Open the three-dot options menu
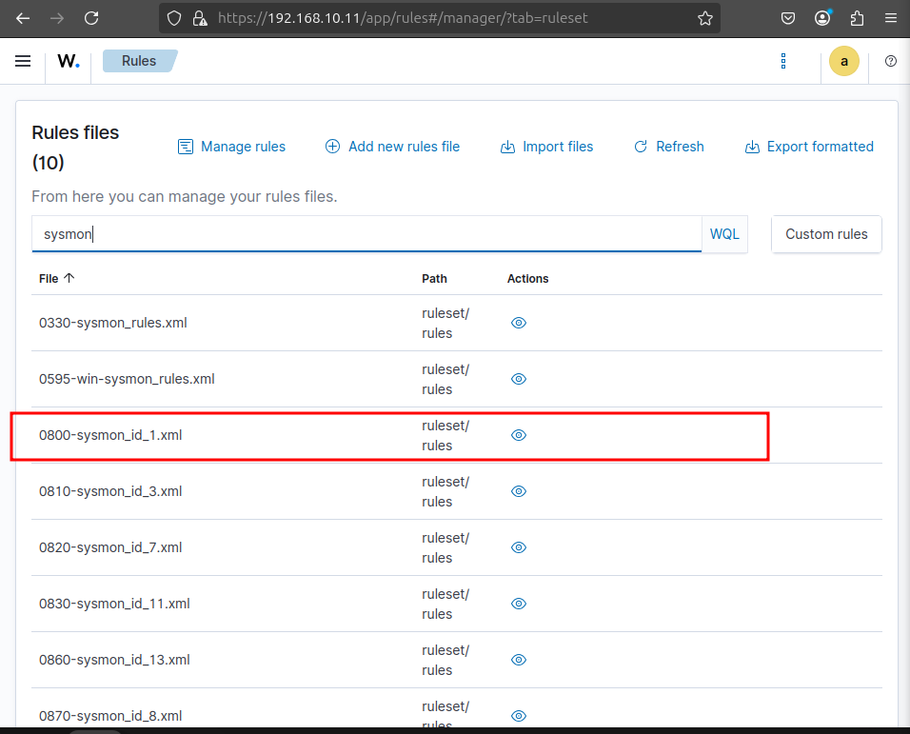 pyautogui.click(x=783, y=61)
